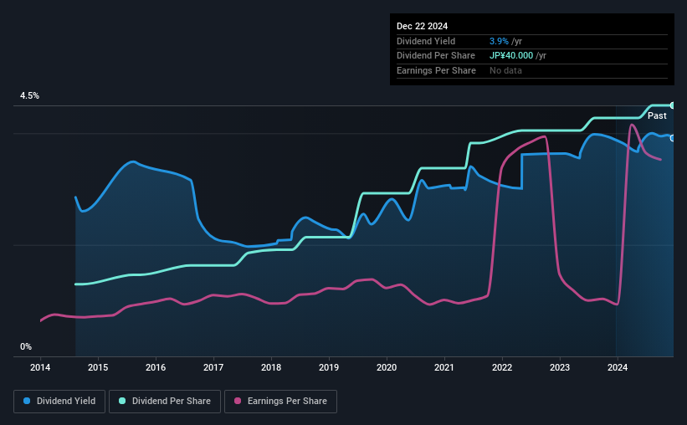Click the tooltip 'Earnings Per Share' row label
Image resolution: width=687 pixels, height=425 pixels.
437,70
